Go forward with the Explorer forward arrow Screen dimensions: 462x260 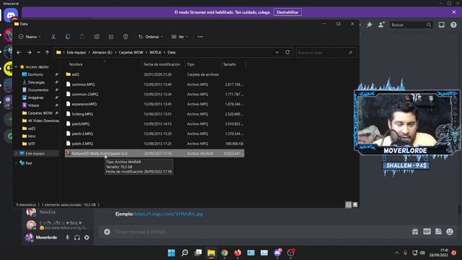(x=29, y=53)
